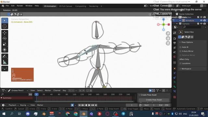Open the Output properties tab
Image resolution: width=208 pixels, height=117 pixels.
pos(175,43)
